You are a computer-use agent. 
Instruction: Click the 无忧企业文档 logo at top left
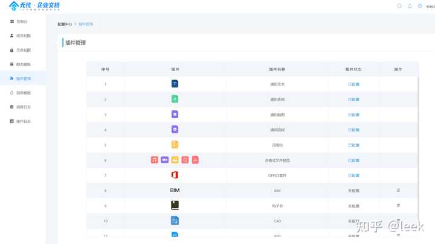34,5
